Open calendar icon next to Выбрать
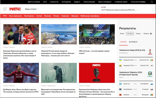 click(151, 34)
